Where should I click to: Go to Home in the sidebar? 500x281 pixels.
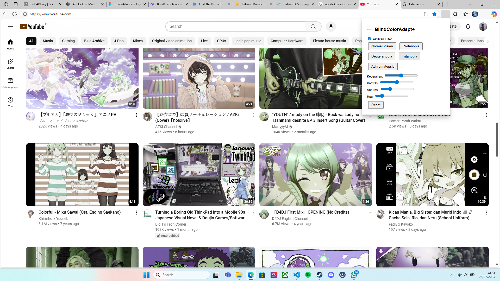(x=10, y=44)
